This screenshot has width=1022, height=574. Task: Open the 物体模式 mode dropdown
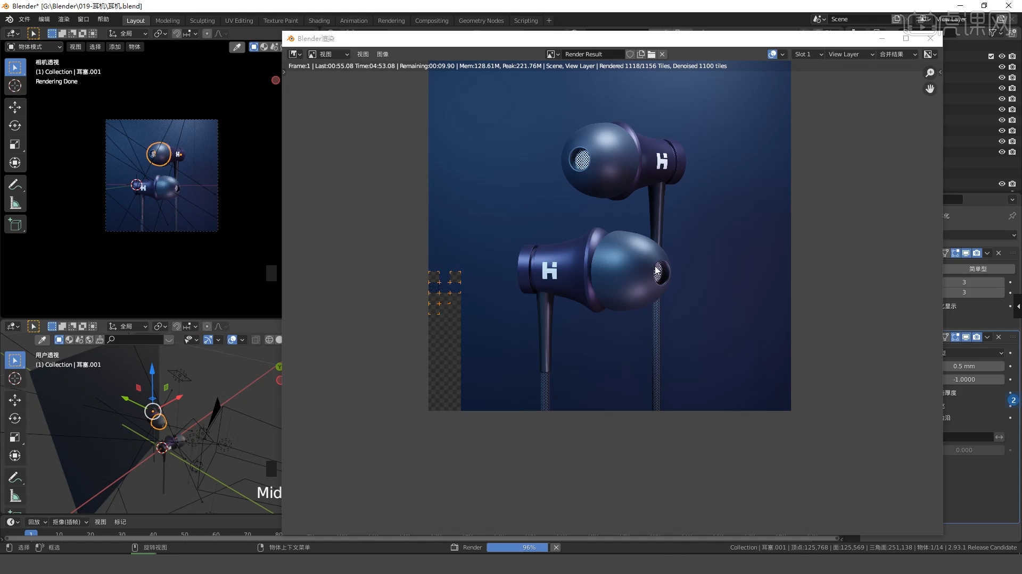[34, 47]
